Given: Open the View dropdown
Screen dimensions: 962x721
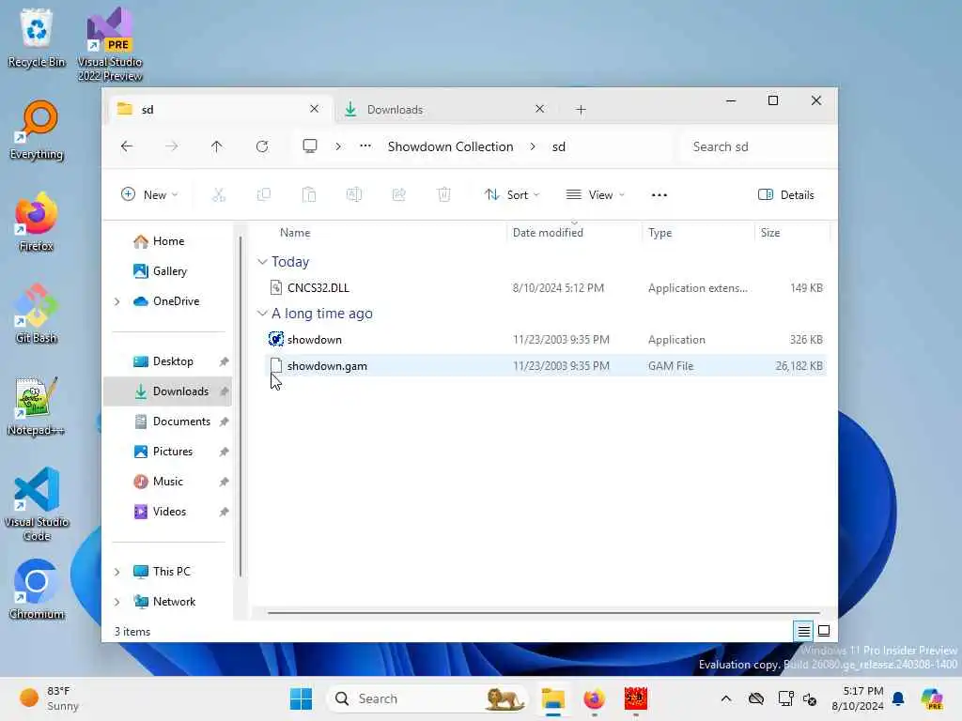Looking at the screenshot, I should [x=595, y=195].
